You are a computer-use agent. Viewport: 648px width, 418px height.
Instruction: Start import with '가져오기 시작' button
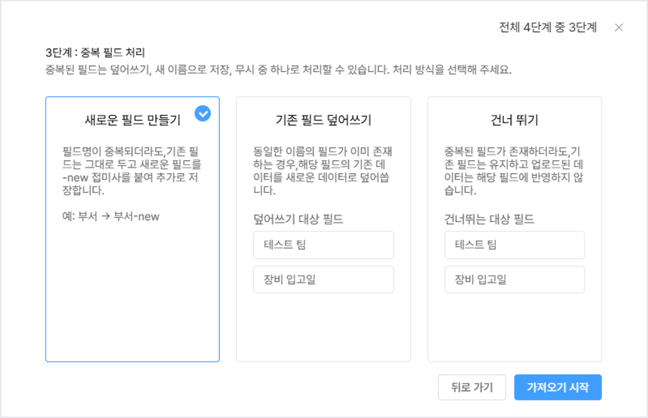558,387
